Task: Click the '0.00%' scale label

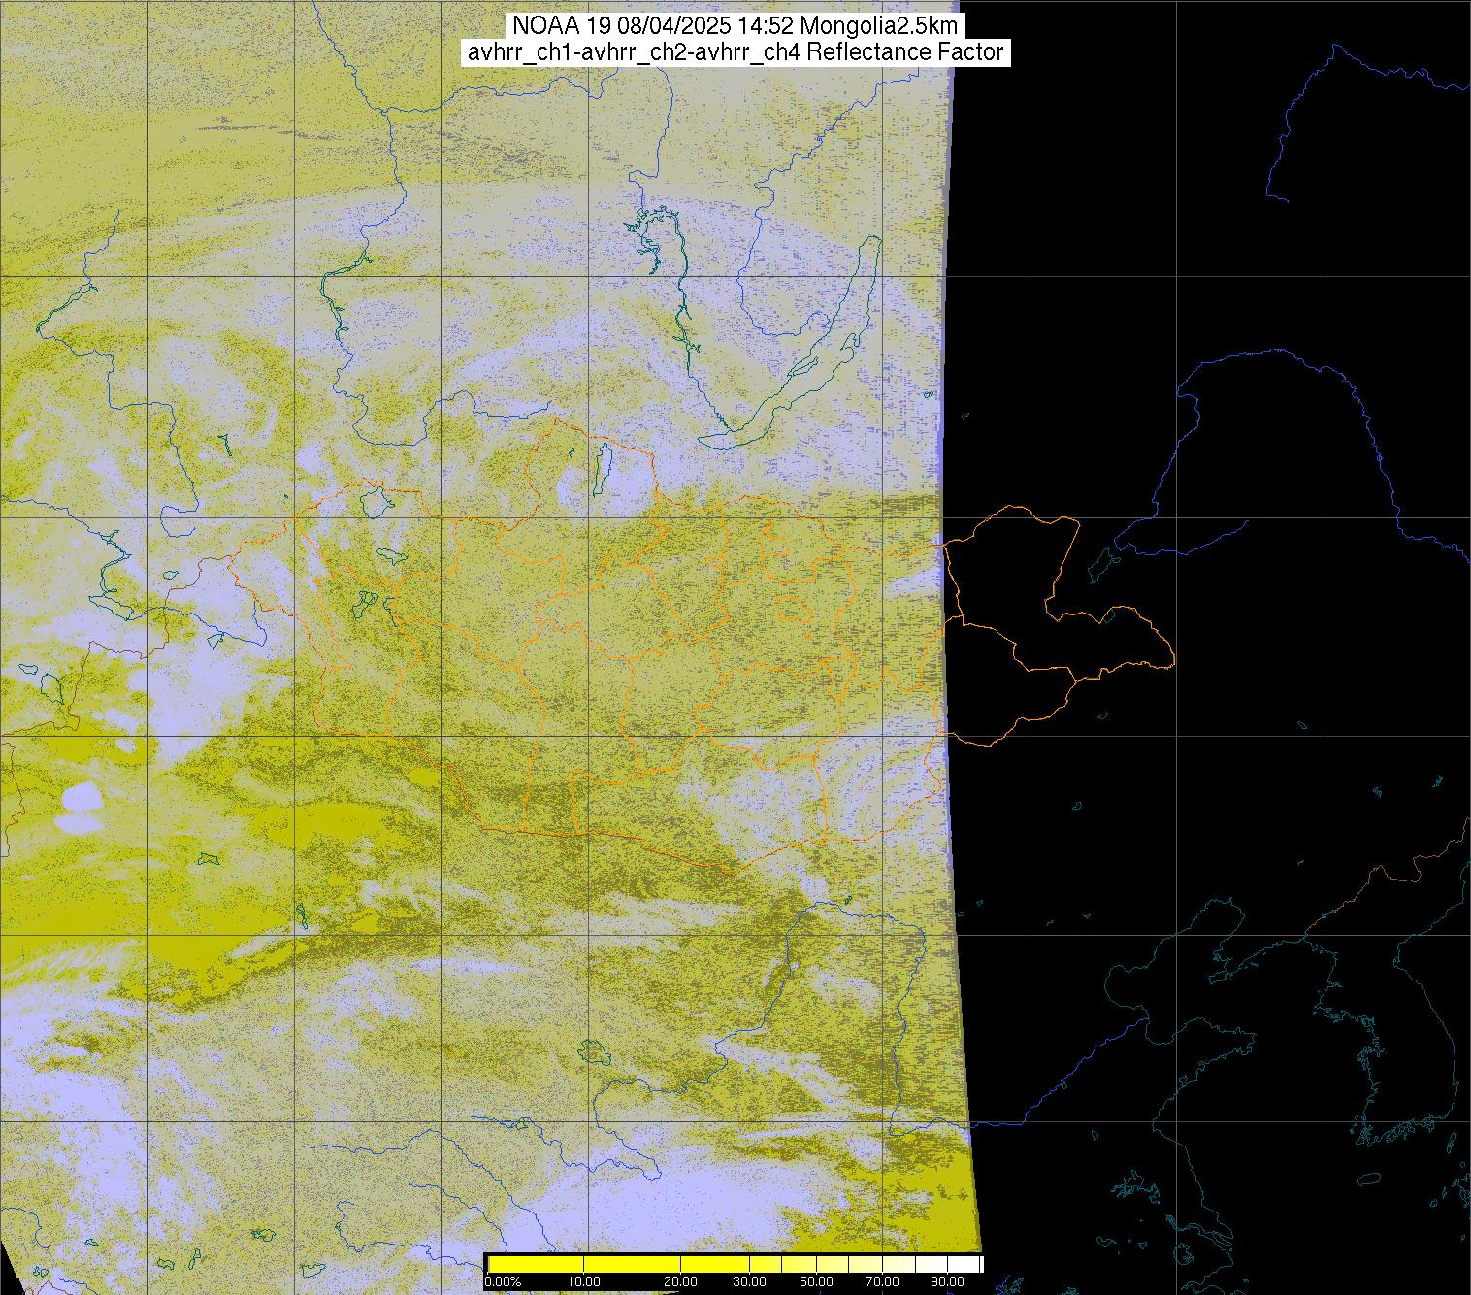Action: 503,1282
